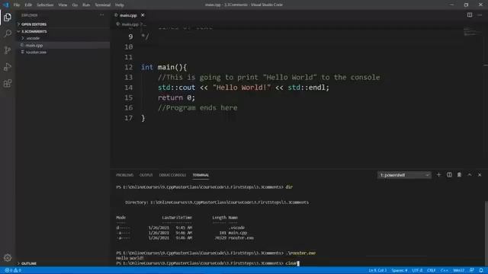488x274 pixels.
Task: Collapse the 3.3Comments folder section
Action: point(34,31)
